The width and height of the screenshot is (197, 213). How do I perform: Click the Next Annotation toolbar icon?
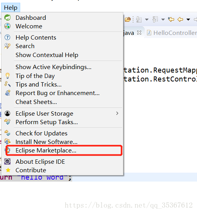point(139,19)
